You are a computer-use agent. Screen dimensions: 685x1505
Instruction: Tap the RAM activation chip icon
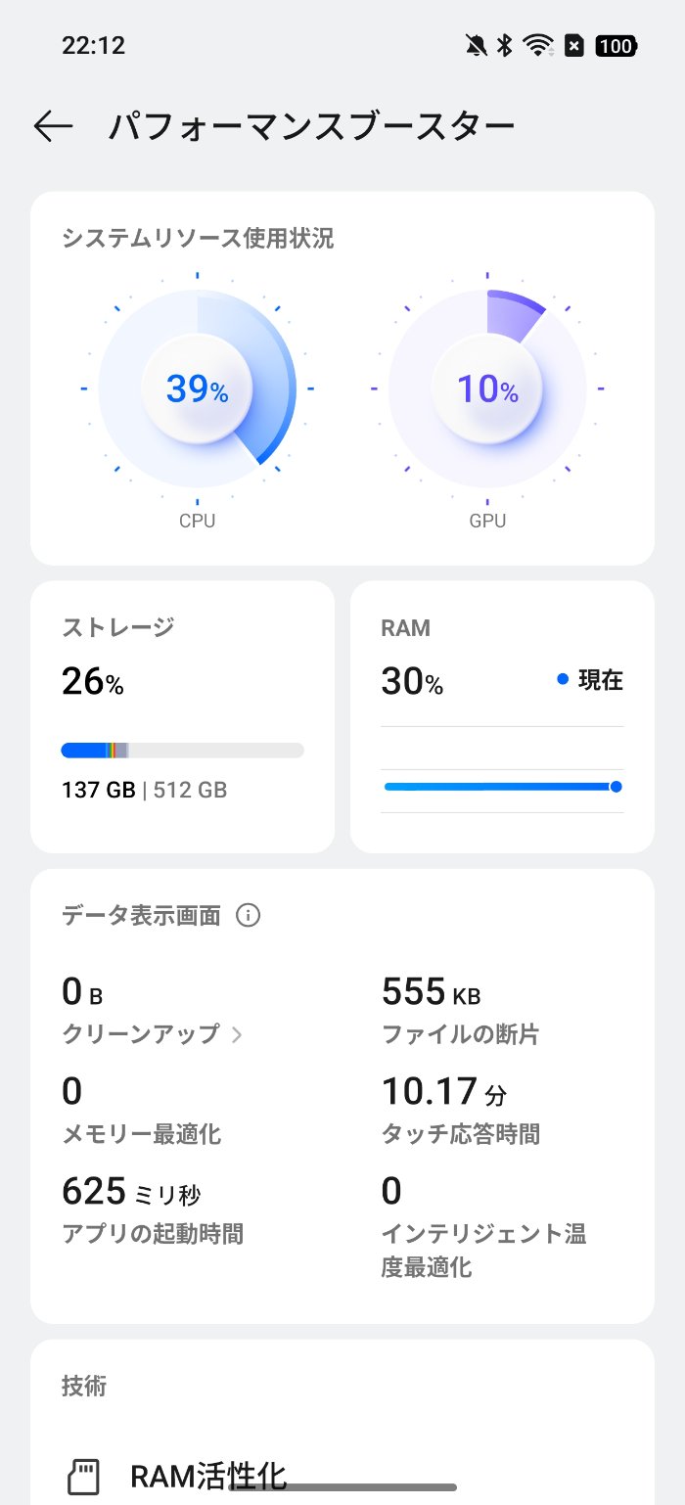(84, 1475)
